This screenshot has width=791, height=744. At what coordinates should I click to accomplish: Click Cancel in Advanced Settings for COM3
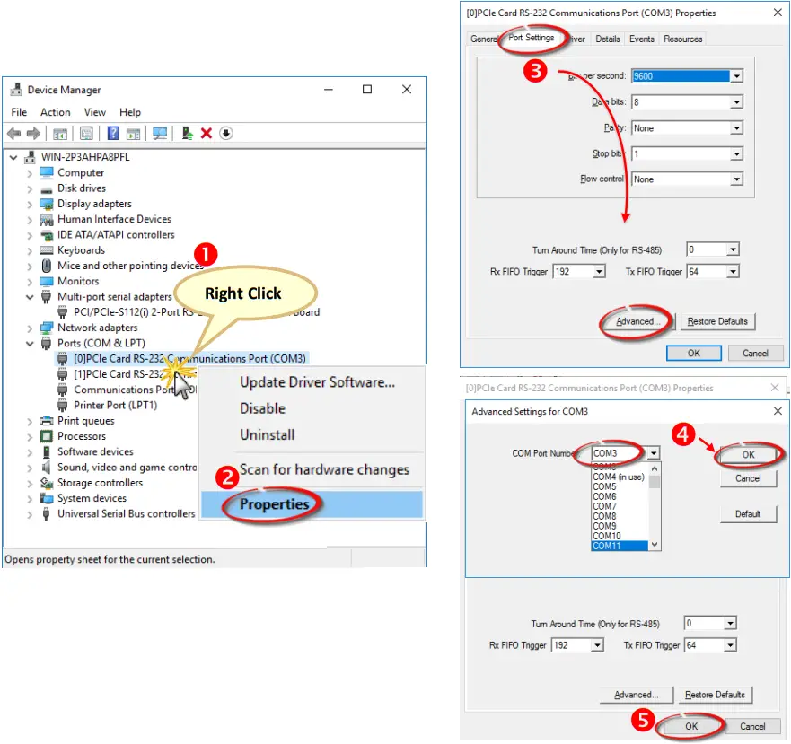[x=748, y=478]
